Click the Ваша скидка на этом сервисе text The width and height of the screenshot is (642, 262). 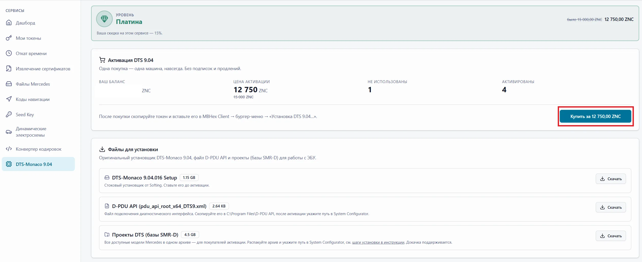point(129,33)
